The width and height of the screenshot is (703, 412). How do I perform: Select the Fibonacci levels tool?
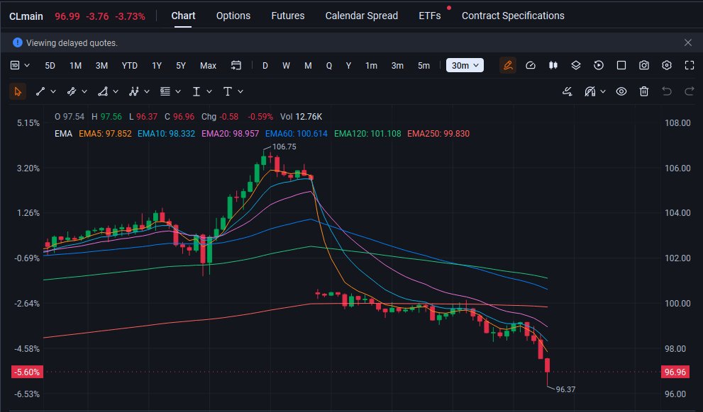165,91
